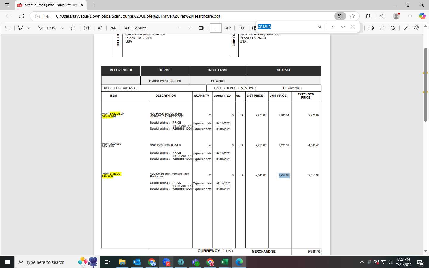Open the browser profile icon

point(396,16)
